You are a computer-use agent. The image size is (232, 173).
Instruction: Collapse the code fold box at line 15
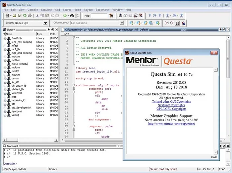[74, 85]
